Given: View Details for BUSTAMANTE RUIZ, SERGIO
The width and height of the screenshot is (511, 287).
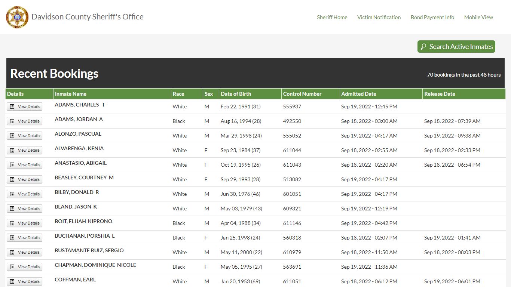Looking at the screenshot, I should (25, 252).
